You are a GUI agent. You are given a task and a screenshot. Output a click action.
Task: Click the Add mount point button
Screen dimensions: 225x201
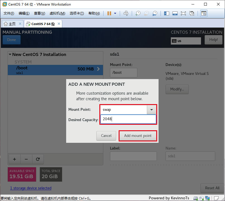coord(138,136)
